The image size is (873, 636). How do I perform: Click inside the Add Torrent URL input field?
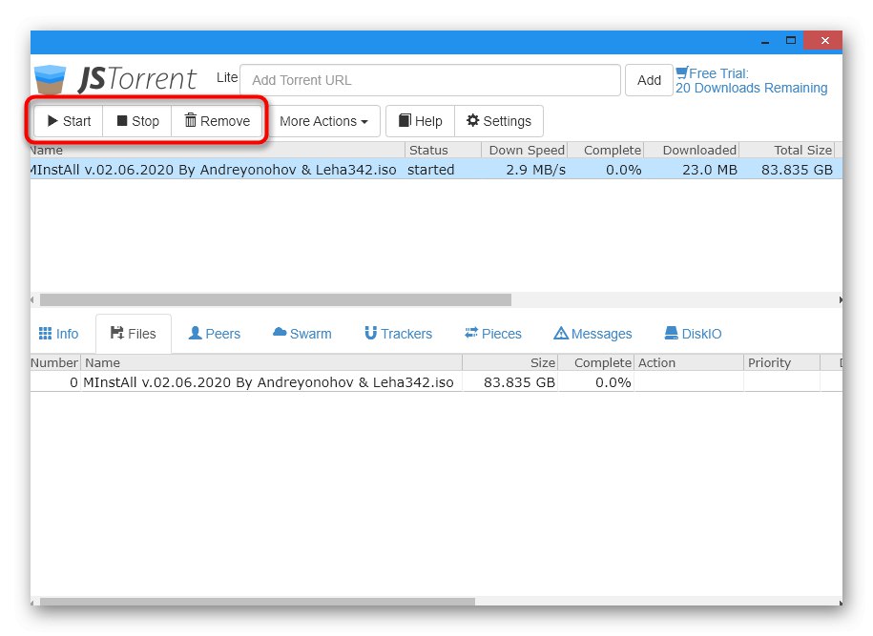tap(429, 80)
